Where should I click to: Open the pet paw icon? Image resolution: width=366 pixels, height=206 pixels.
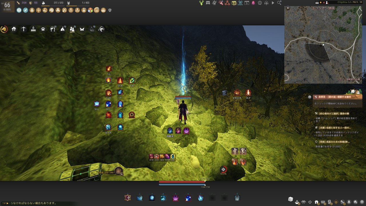pyautogui.click(x=43, y=29)
